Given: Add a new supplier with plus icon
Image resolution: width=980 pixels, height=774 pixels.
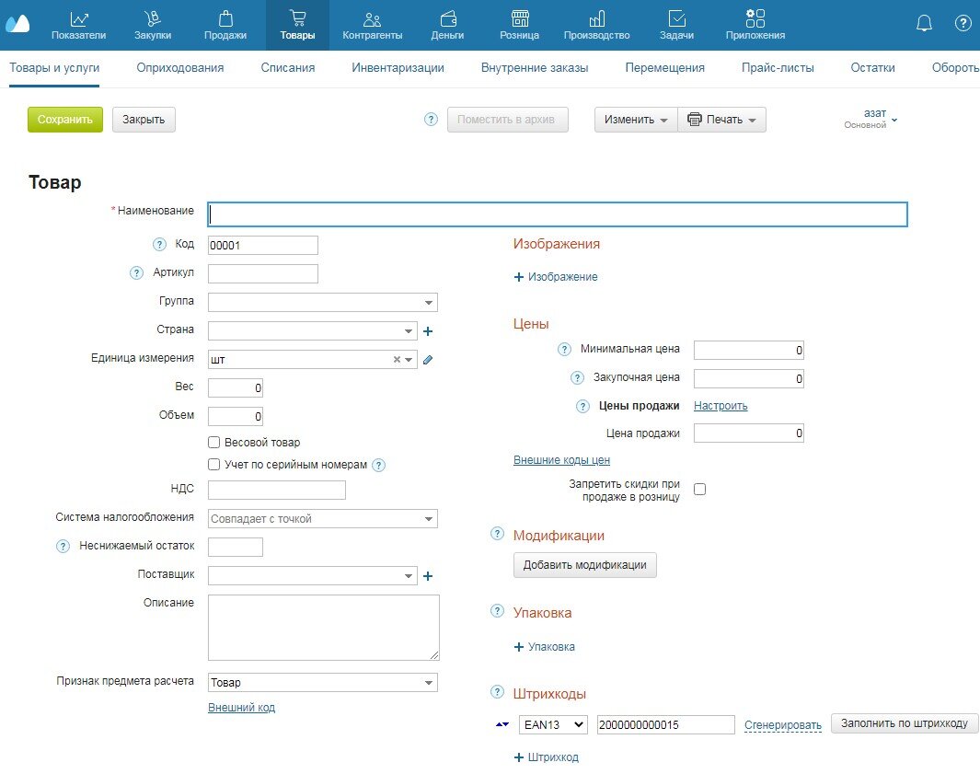Looking at the screenshot, I should [428, 576].
